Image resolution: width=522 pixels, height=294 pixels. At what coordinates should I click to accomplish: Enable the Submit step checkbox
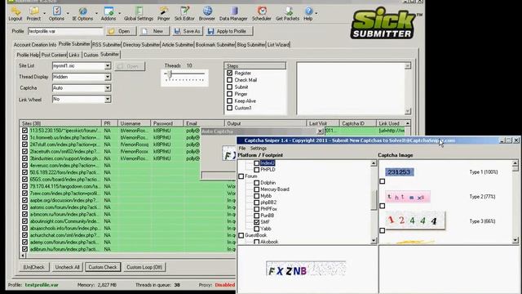click(230, 87)
